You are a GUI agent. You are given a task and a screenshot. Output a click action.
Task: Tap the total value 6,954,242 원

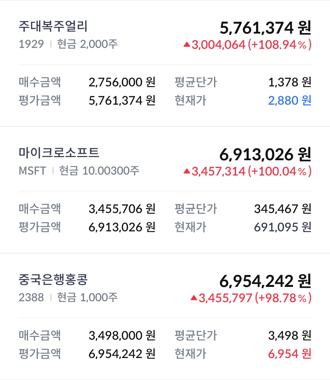[x=265, y=281]
